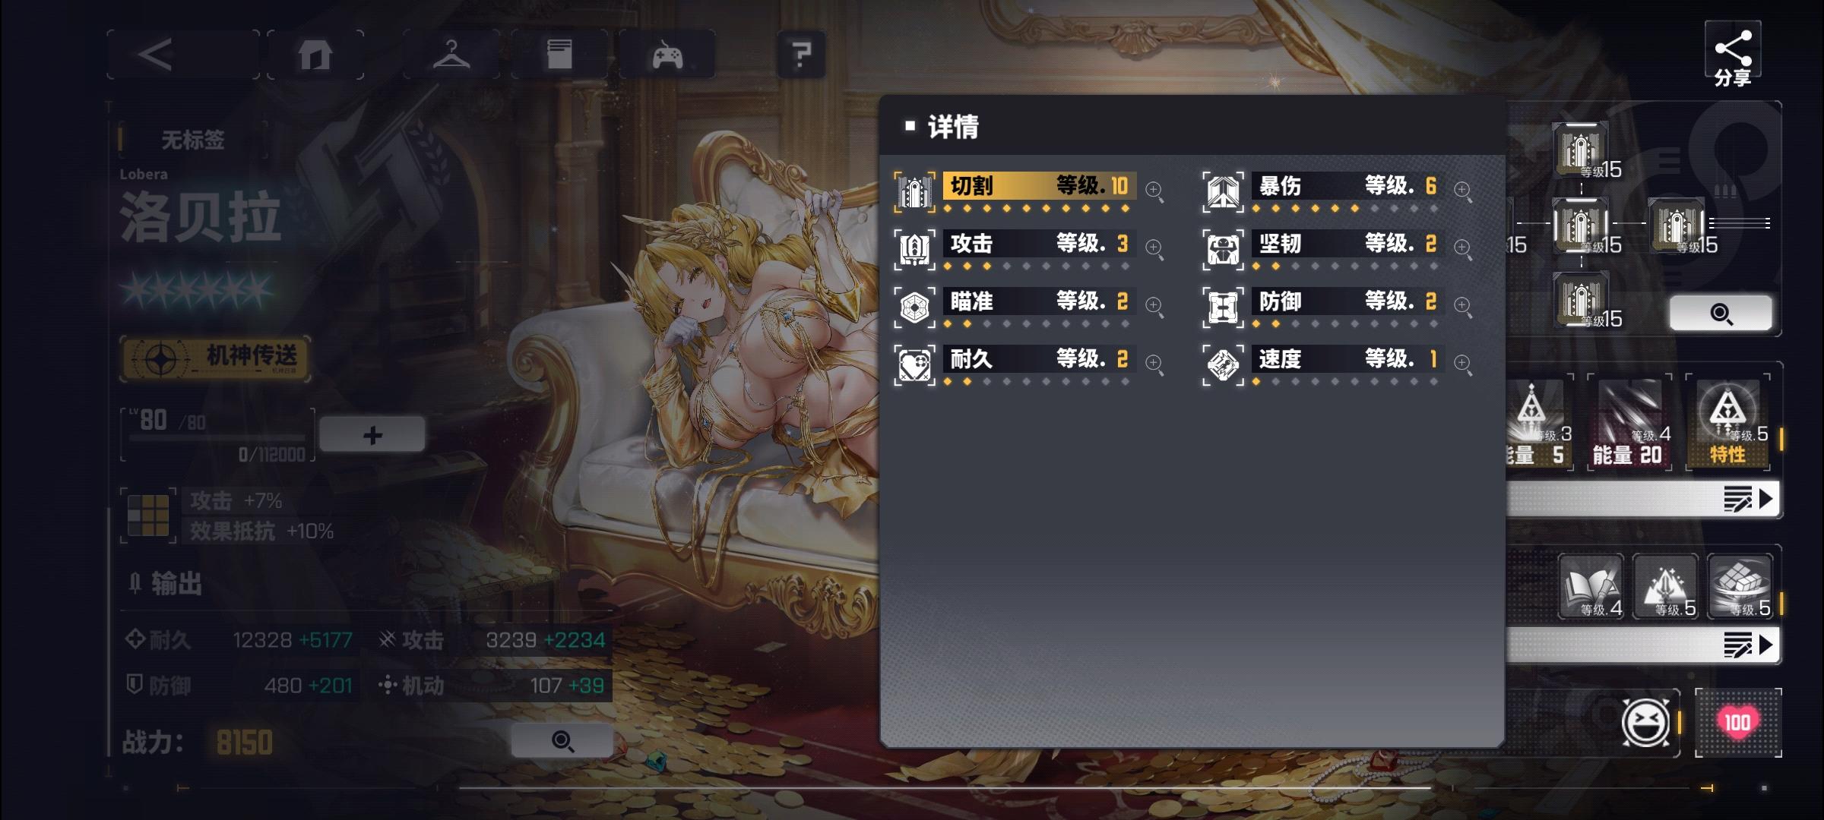
Task: Open the question mark help icon
Action: 801,55
